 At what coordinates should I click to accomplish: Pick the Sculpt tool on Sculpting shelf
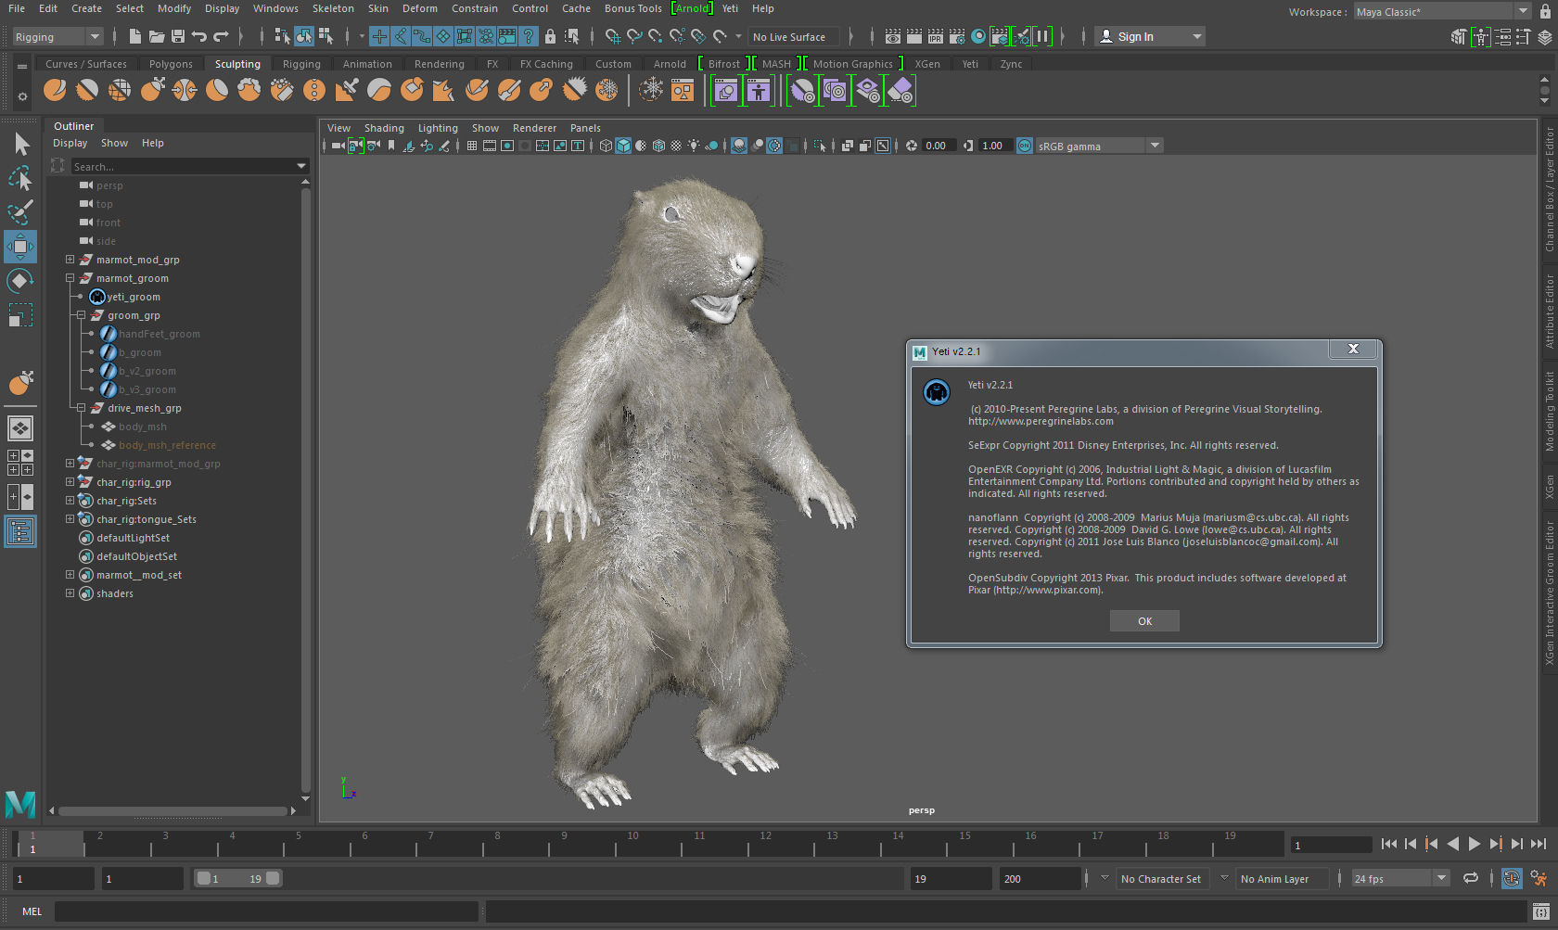[x=56, y=90]
